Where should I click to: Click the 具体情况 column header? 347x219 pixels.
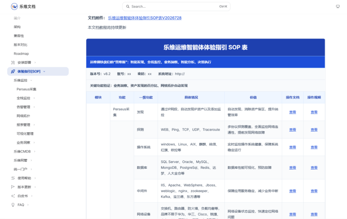[x=191, y=97]
